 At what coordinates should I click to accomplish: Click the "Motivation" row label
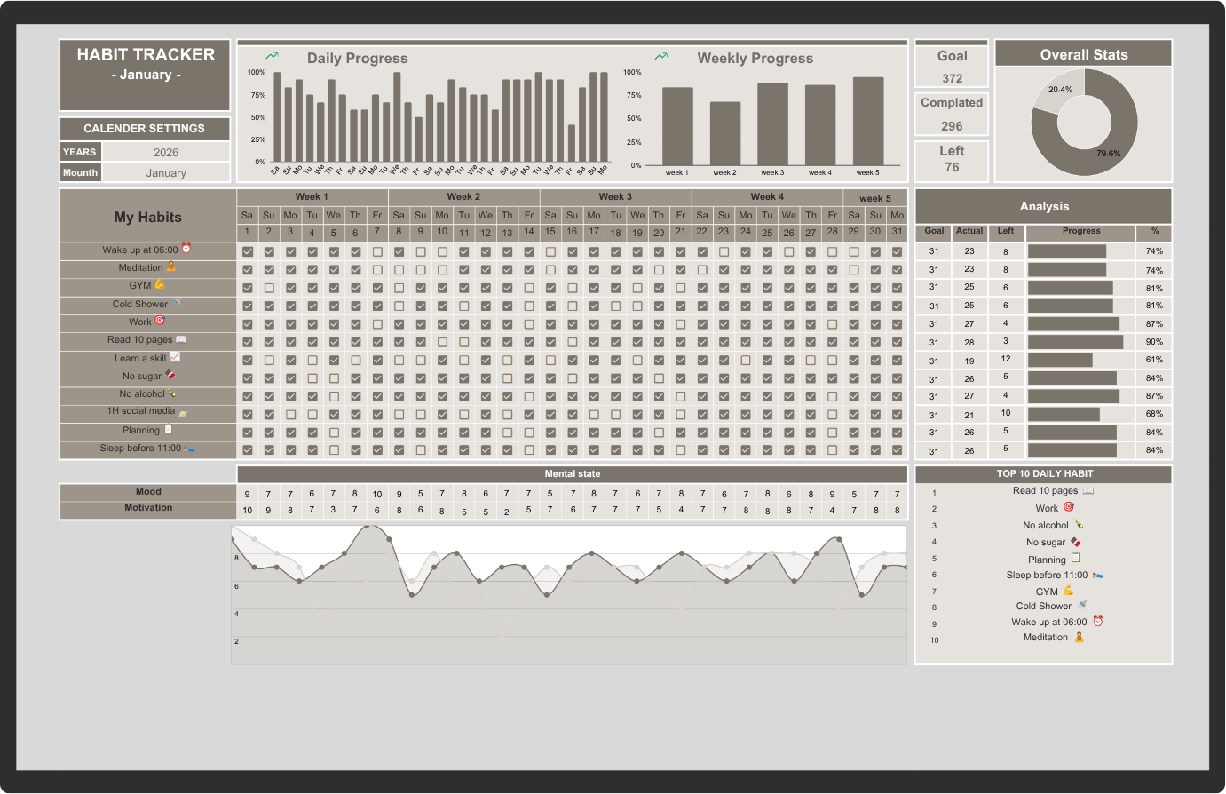coord(148,507)
